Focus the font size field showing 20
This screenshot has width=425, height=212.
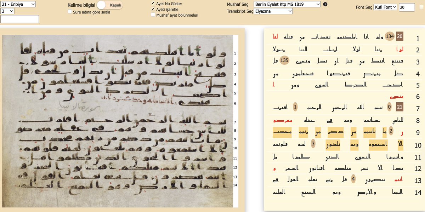407,7
